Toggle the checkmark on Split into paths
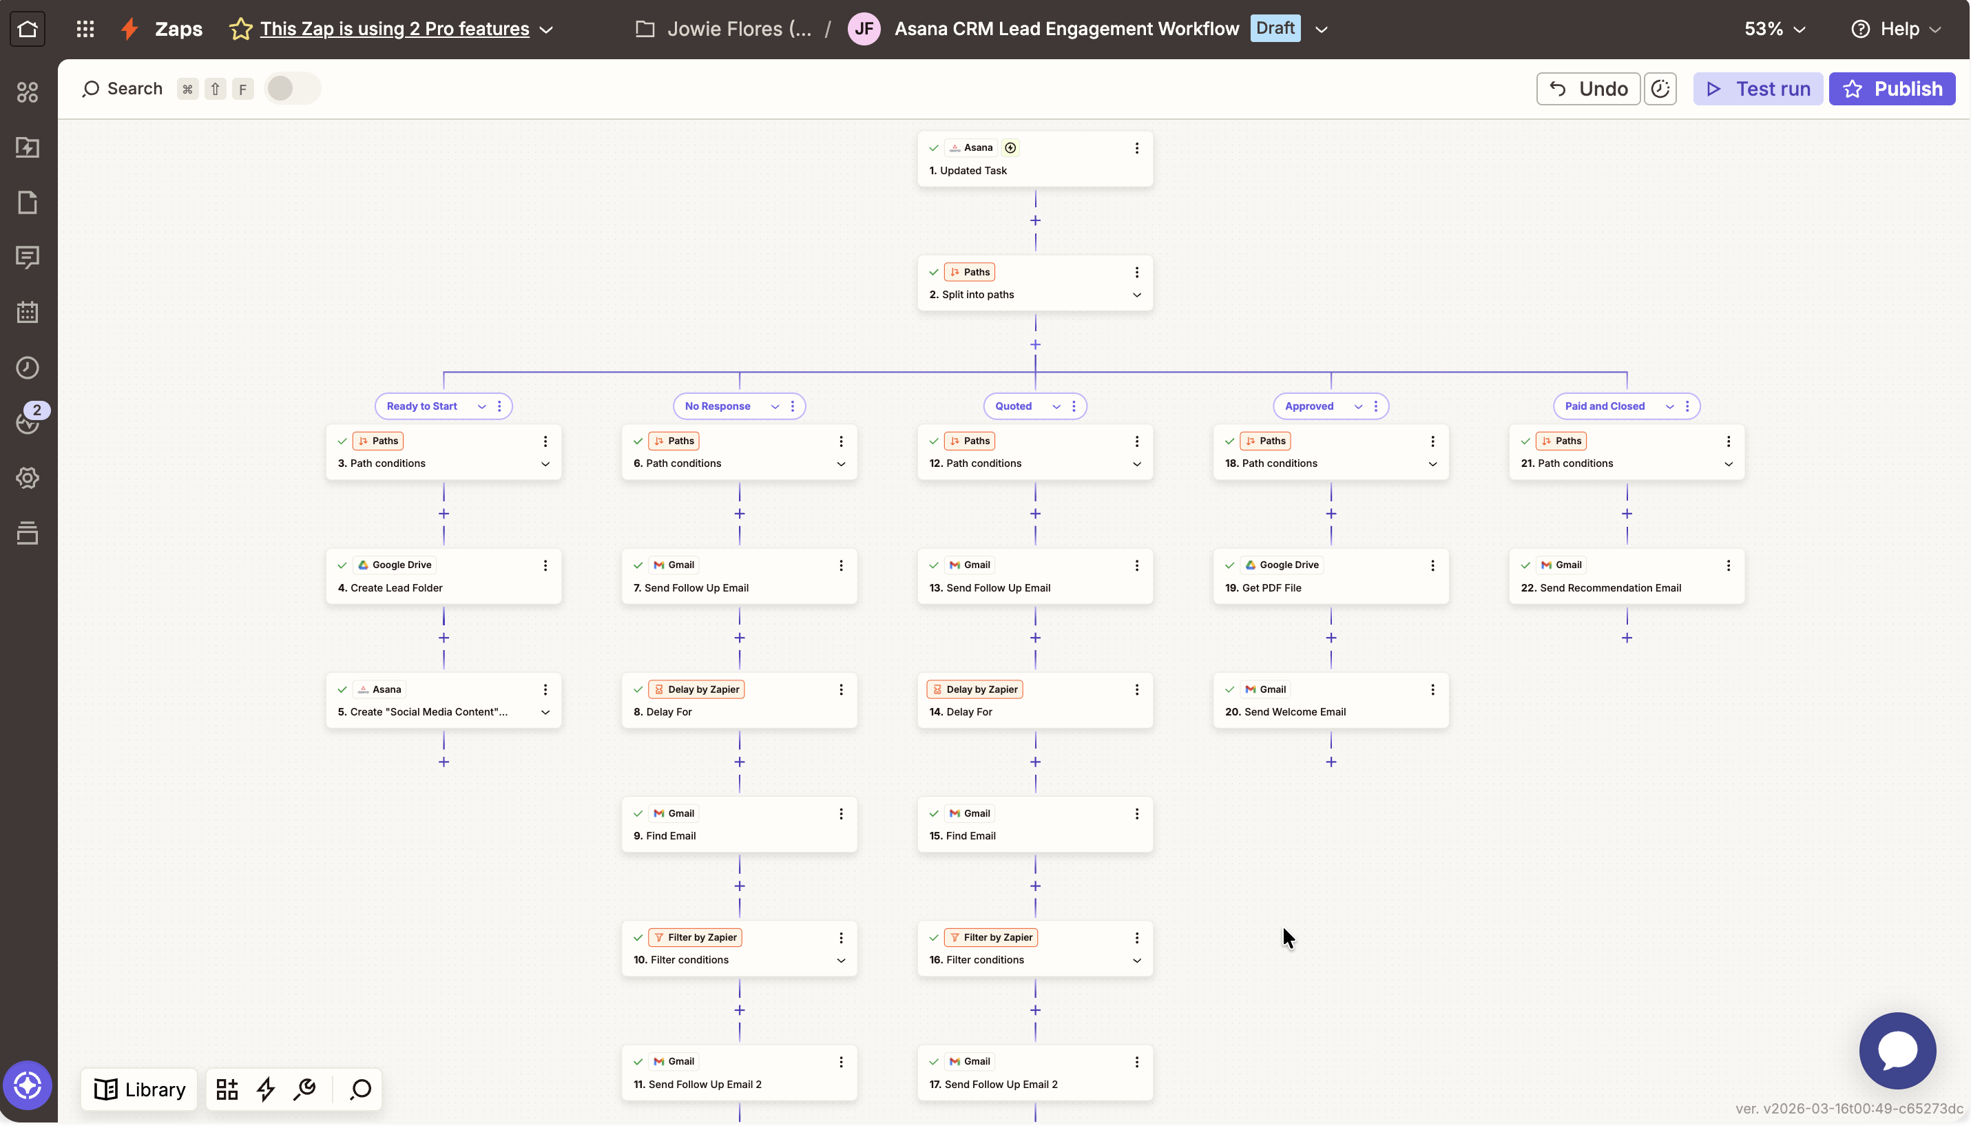 (x=934, y=272)
